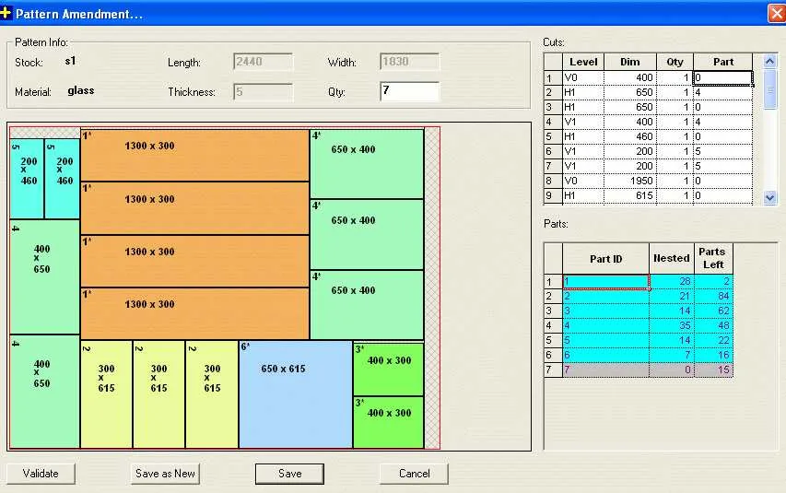Click the Qty input field showing 7
The image size is (786, 493).
pyautogui.click(x=409, y=92)
